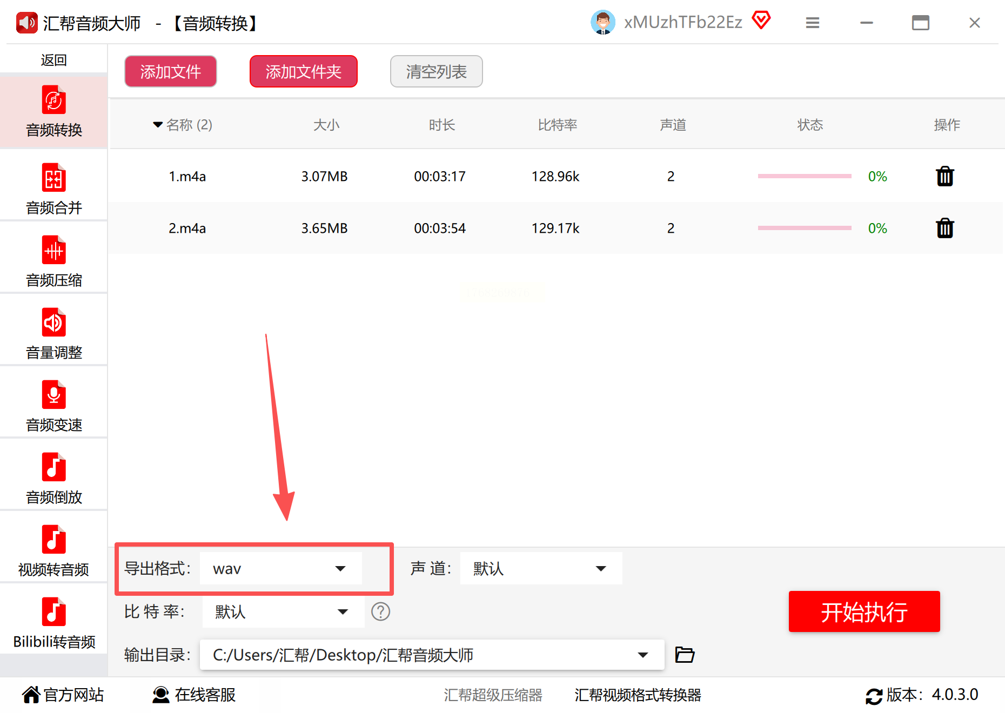The width and height of the screenshot is (1005, 713).
Task: Sort by 名称 (2) column header
Action: pos(183,125)
